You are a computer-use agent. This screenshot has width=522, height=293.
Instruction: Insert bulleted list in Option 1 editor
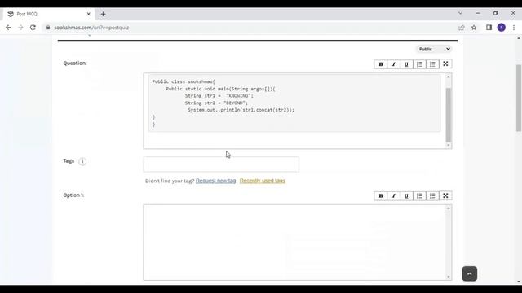(432, 196)
